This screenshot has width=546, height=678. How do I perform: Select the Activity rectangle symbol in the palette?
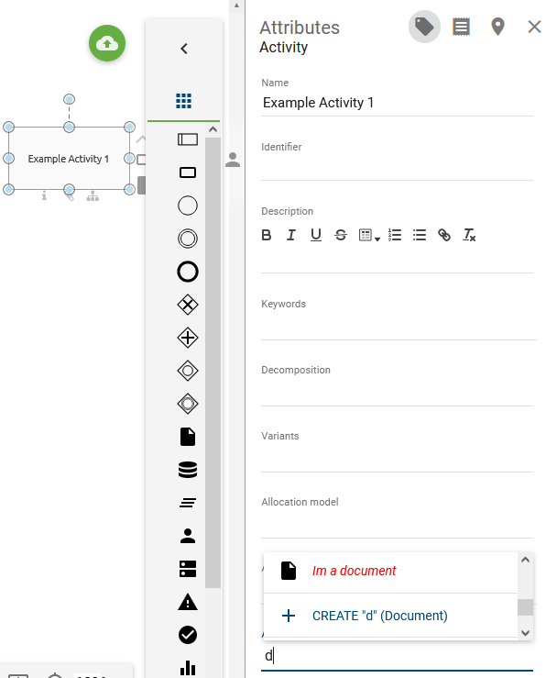pos(188,172)
